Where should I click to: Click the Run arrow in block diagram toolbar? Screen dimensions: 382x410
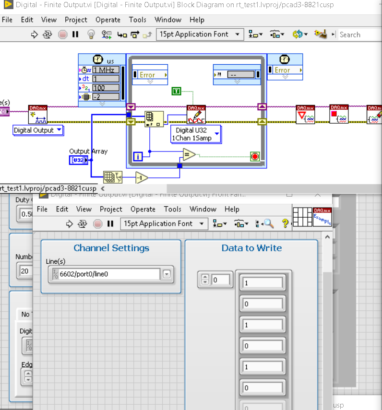[35, 35]
